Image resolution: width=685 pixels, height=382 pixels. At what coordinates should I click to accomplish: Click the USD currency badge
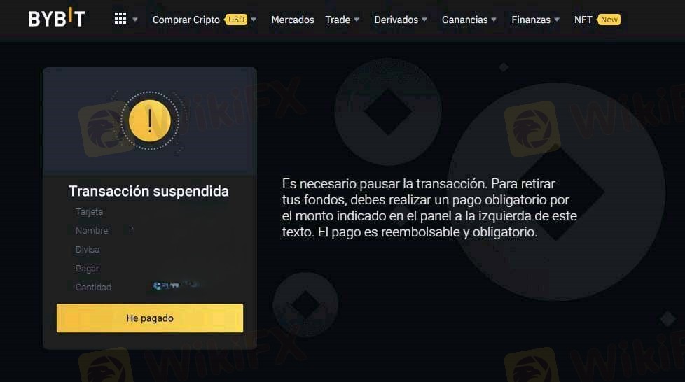[x=236, y=20]
